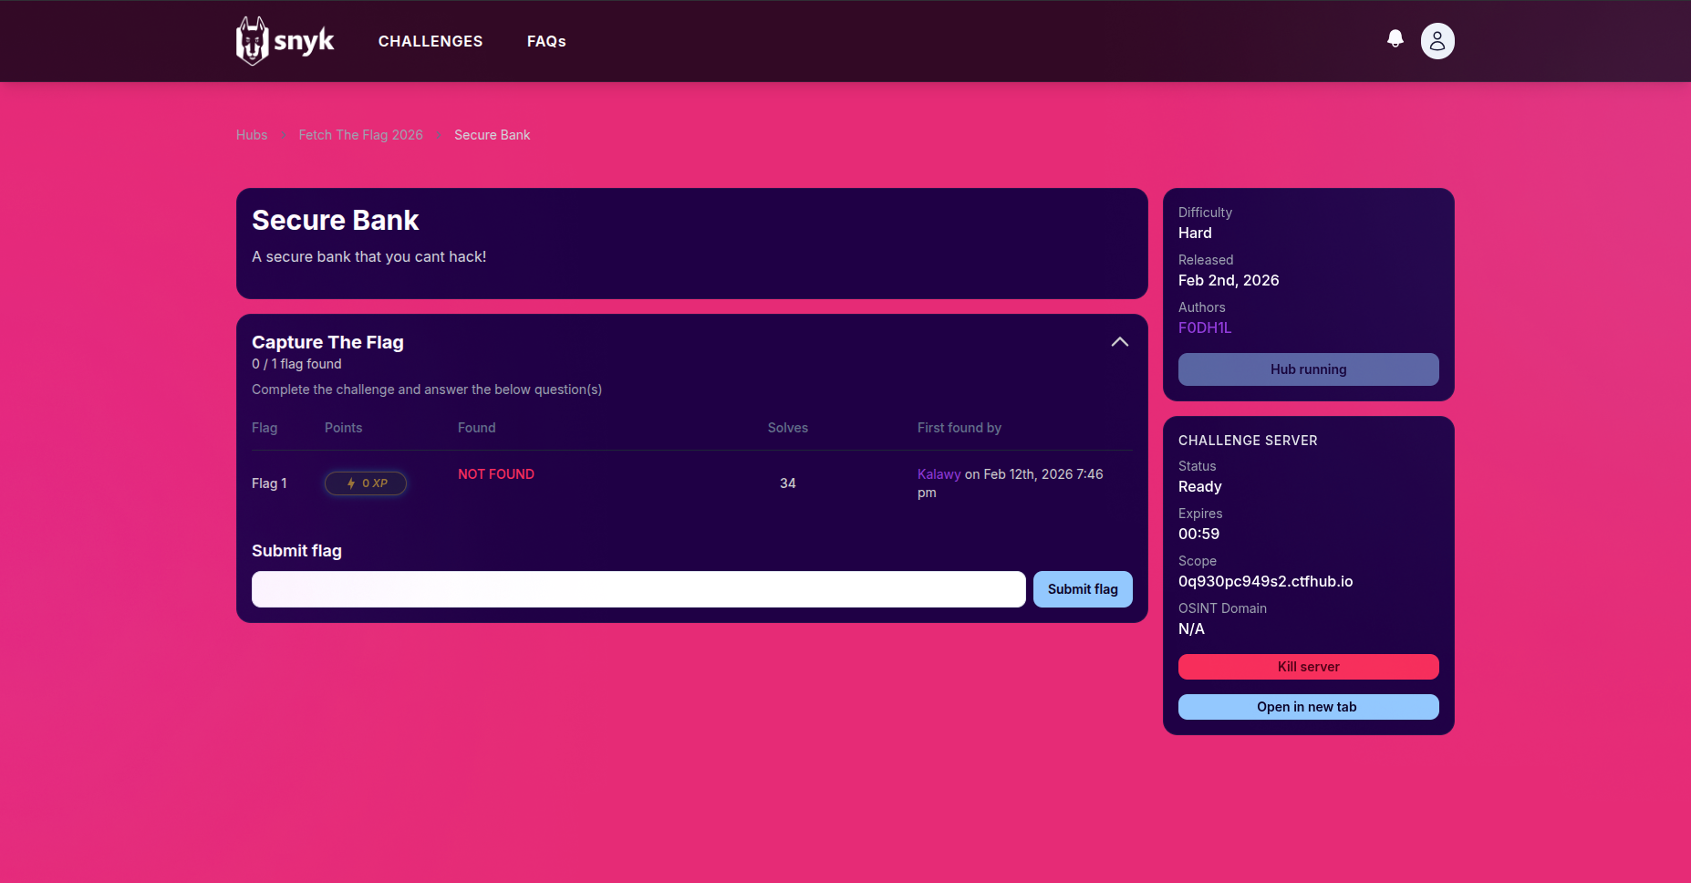The image size is (1691, 883).
Task: Open the FAQs menu
Action: tap(546, 41)
